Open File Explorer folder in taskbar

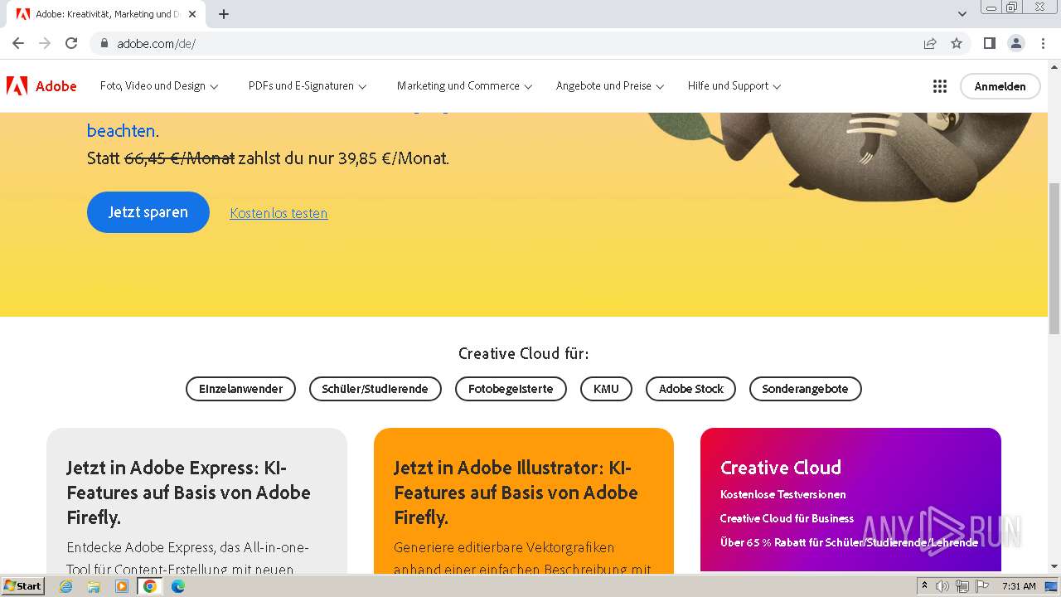pyautogui.click(x=94, y=586)
